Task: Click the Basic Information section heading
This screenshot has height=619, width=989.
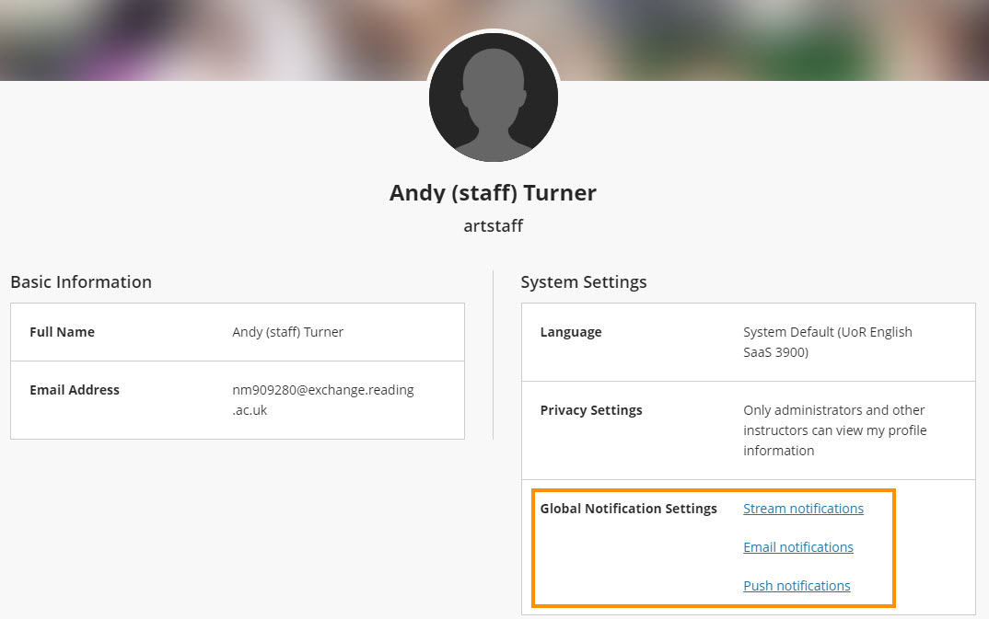Action: (81, 282)
